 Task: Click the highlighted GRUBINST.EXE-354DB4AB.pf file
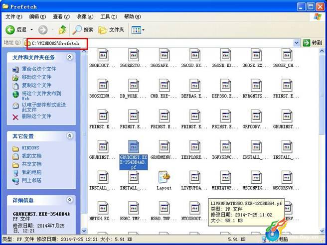[133, 155]
